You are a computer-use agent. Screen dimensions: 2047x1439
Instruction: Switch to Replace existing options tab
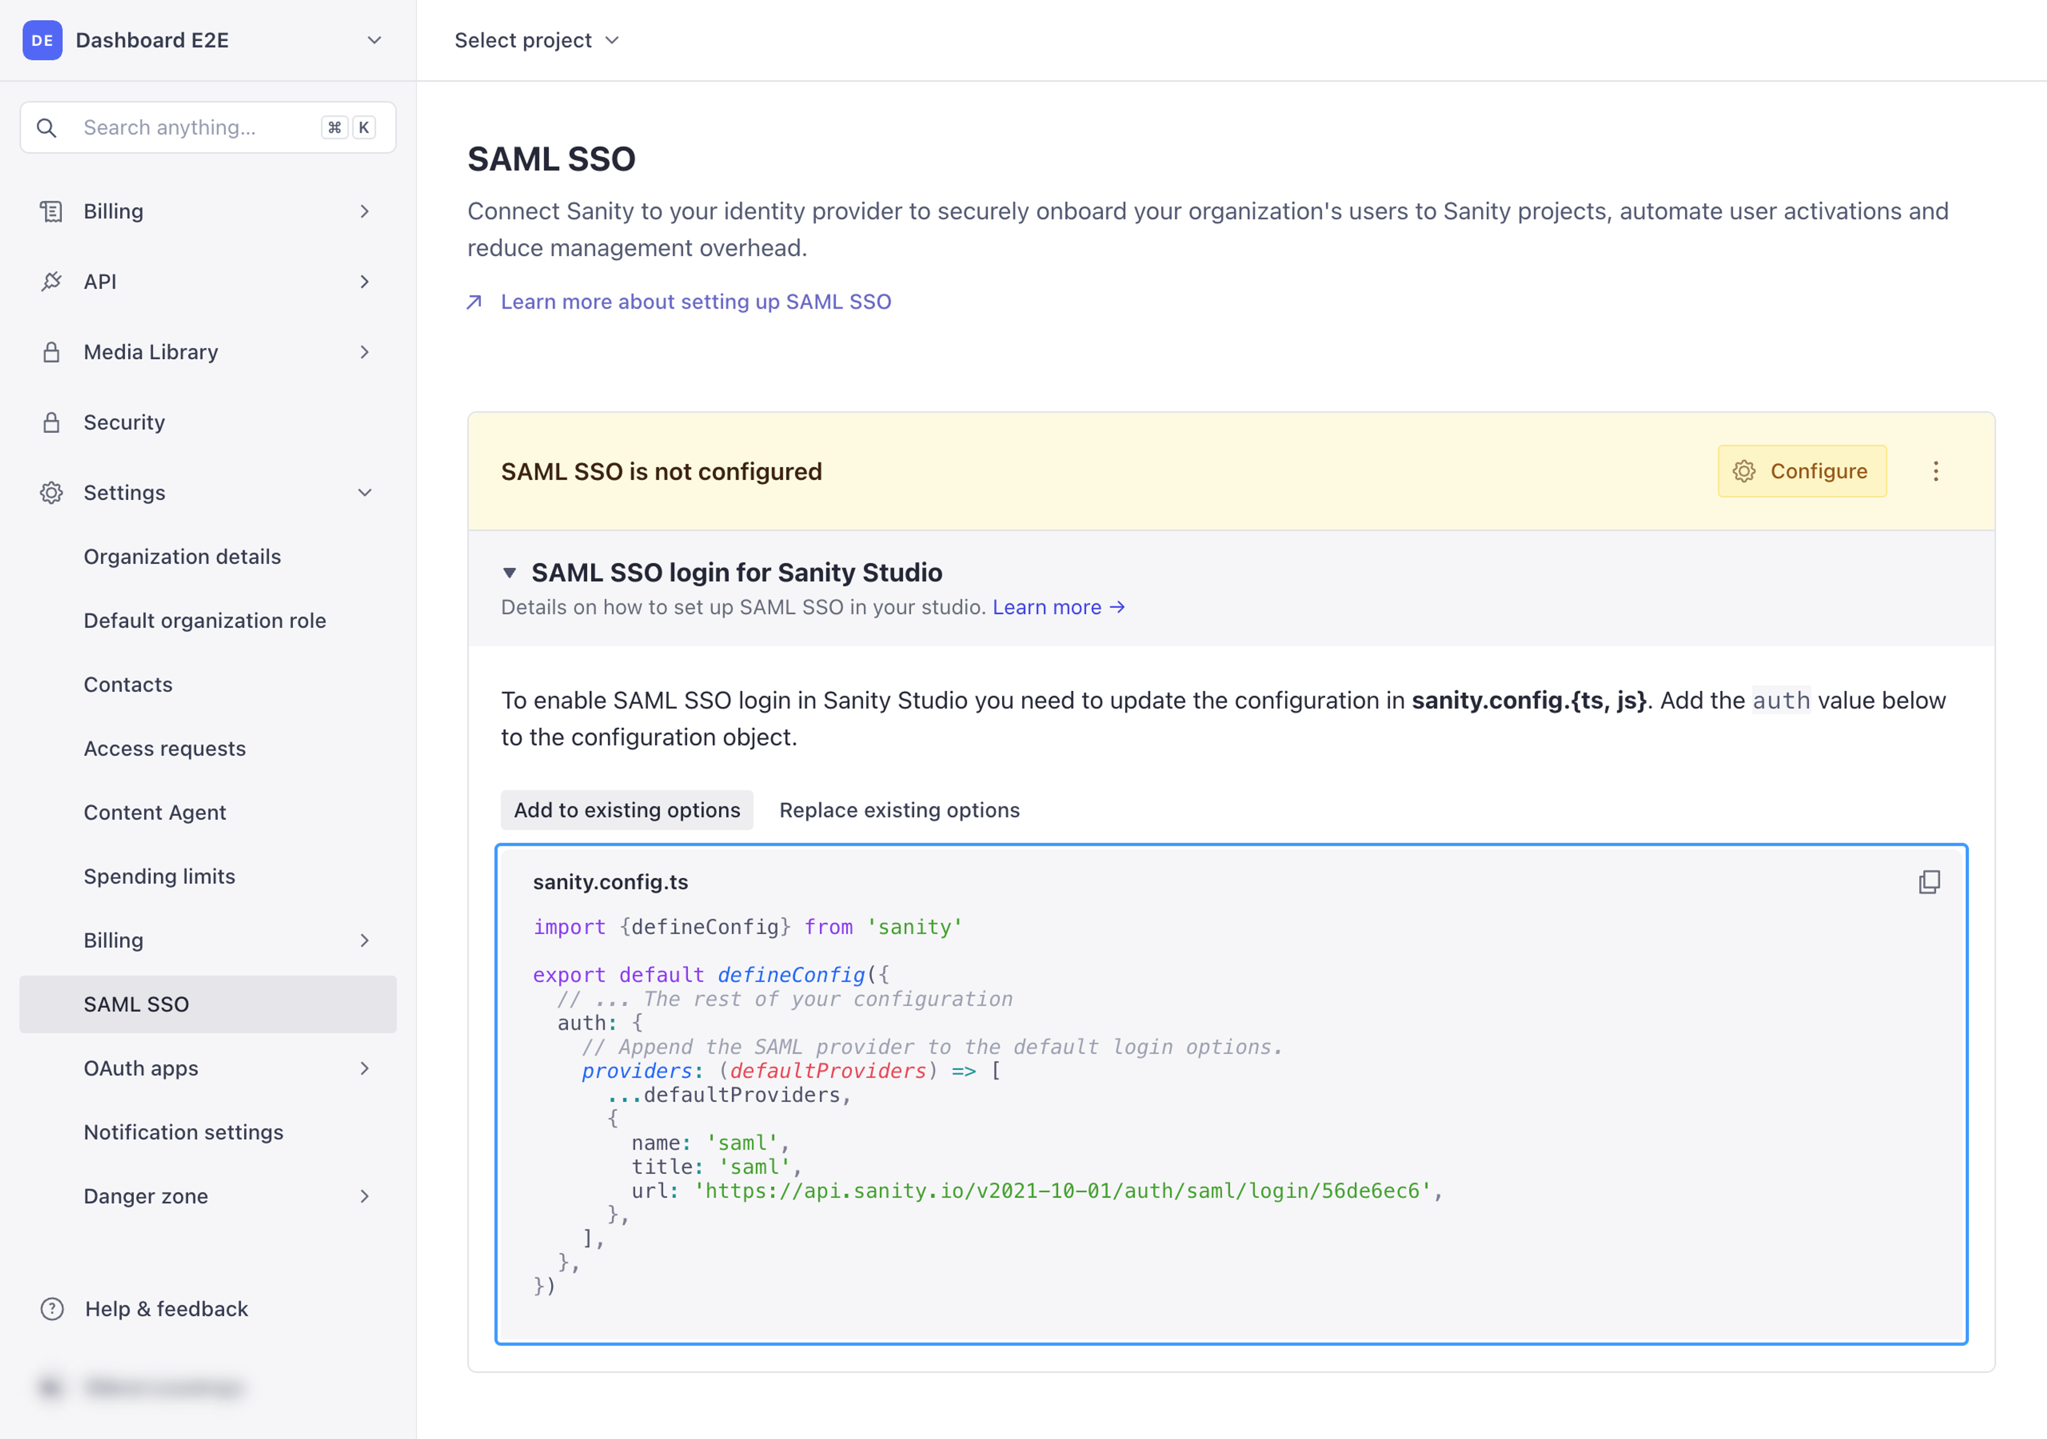tap(900, 810)
